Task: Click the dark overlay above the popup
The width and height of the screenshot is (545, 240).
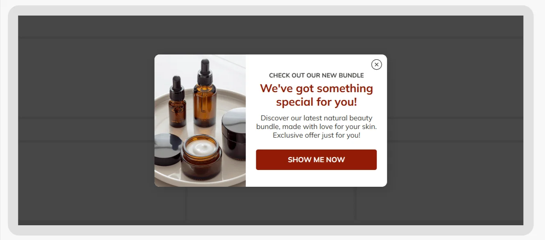Action: [x=270, y=35]
